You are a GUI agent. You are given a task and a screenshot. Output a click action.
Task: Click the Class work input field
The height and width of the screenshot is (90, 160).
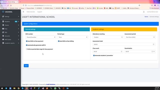point(108,51)
